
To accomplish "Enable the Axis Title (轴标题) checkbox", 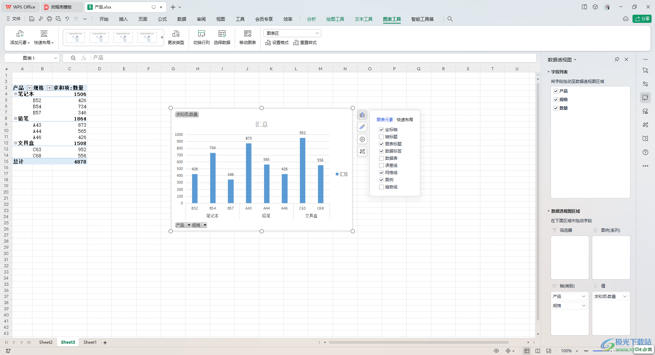I will point(381,137).
